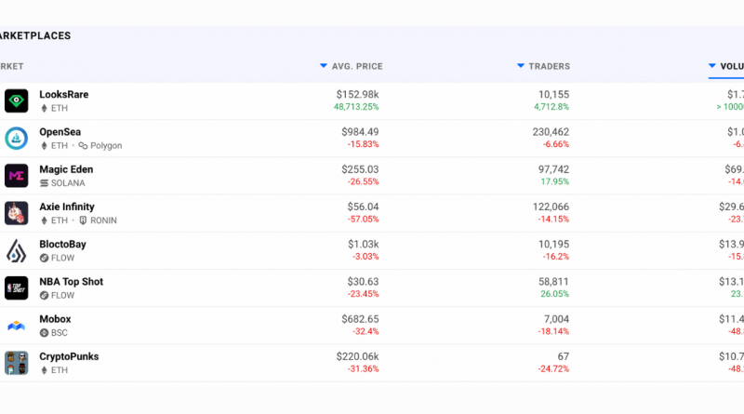Click the FLOW chain label under BloctoBay
Viewport: 744px width, 414px height.
[x=61, y=258]
